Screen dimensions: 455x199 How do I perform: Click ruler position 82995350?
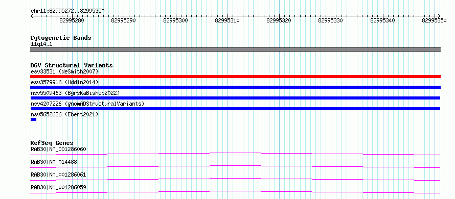click(435, 20)
